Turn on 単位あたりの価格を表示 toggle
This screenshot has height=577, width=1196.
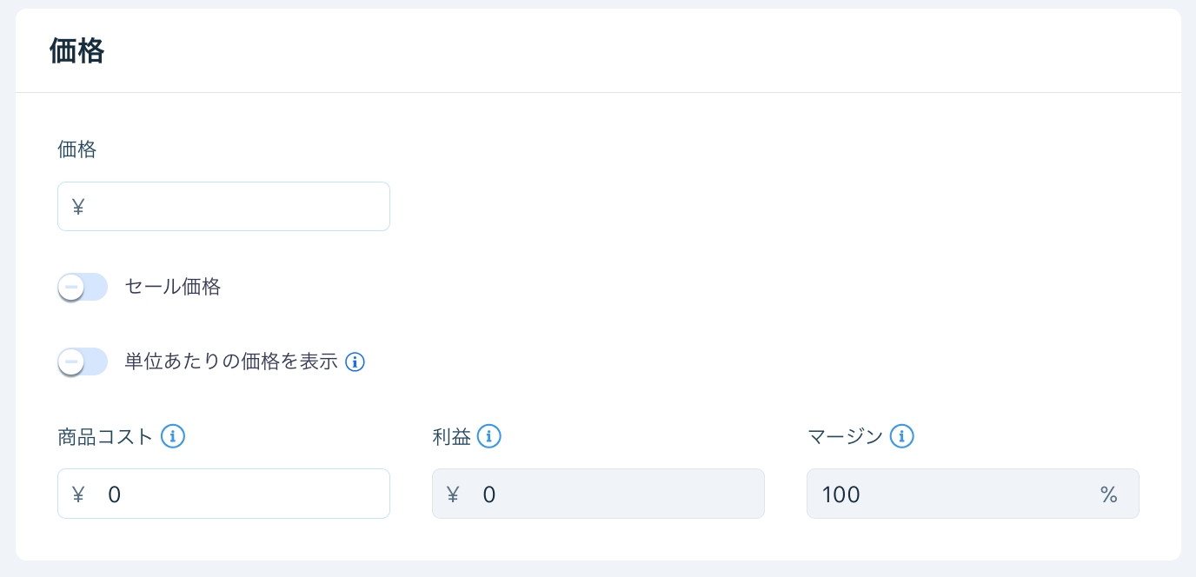click(x=83, y=361)
